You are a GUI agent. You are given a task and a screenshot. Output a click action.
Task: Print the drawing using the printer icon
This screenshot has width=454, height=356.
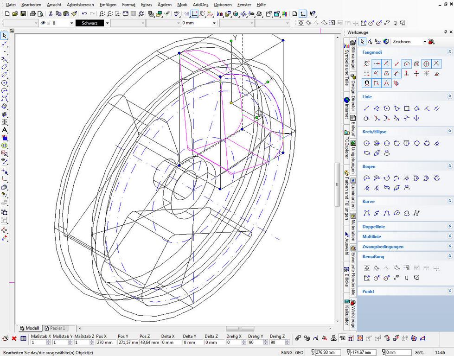(33, 13)
